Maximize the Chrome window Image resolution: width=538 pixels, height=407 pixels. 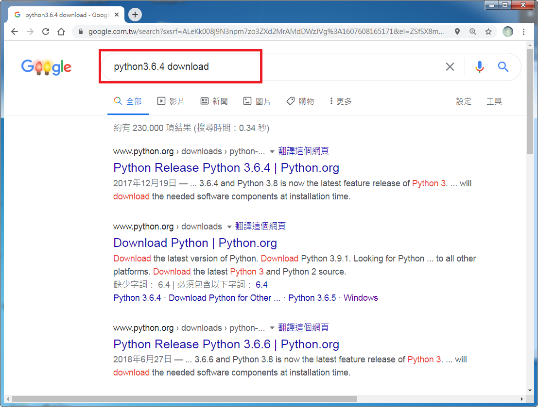click(x=505, y=5)
